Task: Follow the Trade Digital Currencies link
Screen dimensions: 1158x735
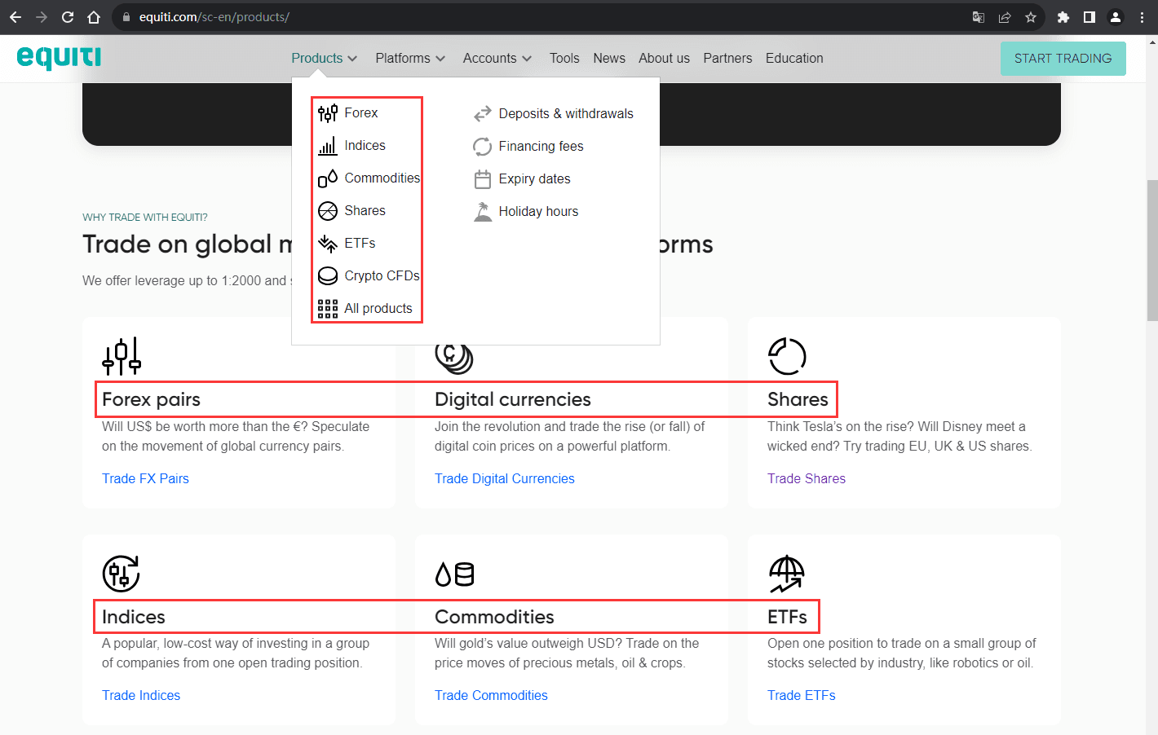Action: coord(504,479)
